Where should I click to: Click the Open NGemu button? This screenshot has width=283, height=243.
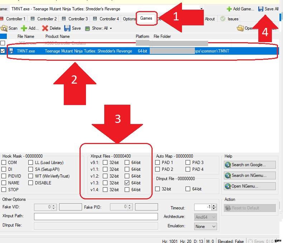pyautogui.click(x=250, y=186)
